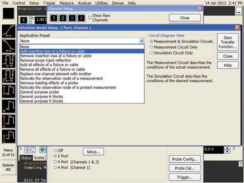Viewport: 244px width, 183px height.
Task: Collapse the Application Preset dropdown arrow
Action: (141, 41)
